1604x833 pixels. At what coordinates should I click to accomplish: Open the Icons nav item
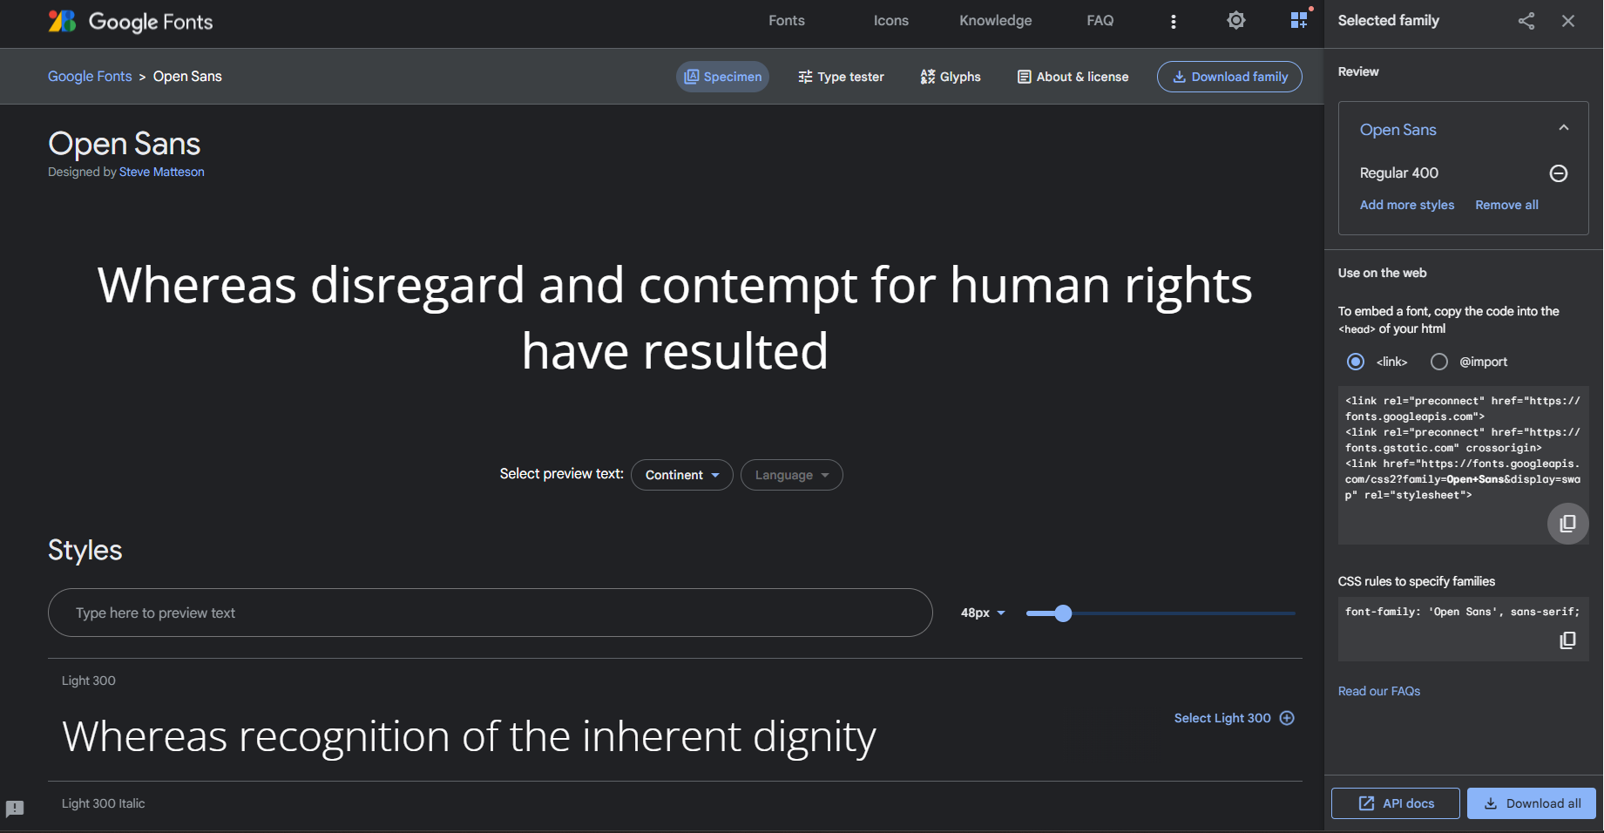[x=891, y=21]
